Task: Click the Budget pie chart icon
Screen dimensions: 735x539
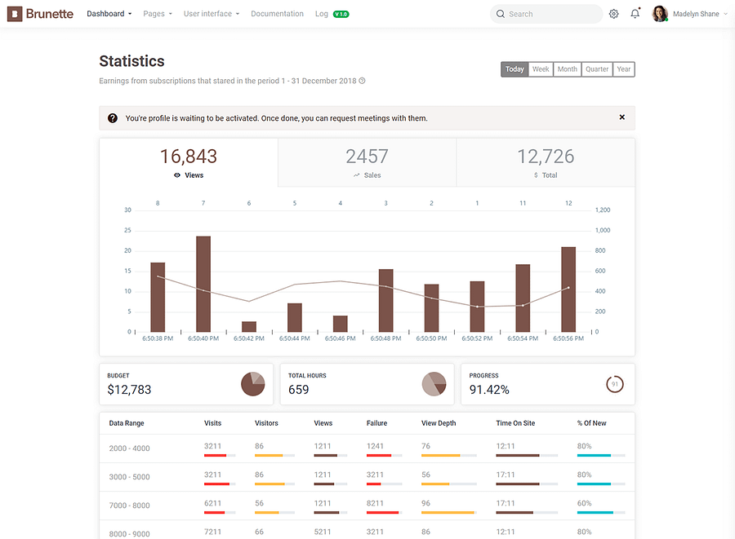Action: tap(253, 384)
